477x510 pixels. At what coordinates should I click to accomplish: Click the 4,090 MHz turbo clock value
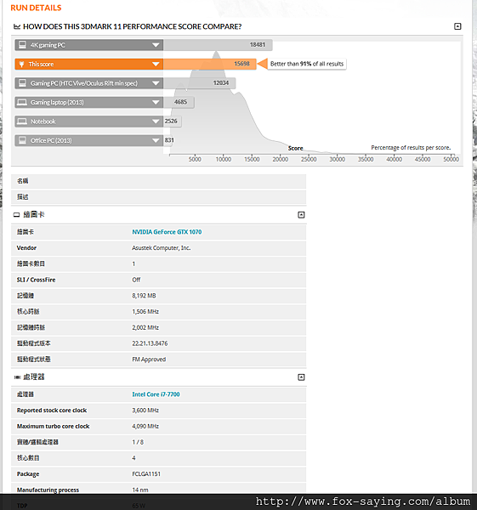coord(145,427)
